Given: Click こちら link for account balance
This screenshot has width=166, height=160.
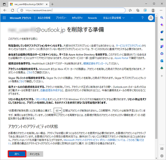Looking at the screenshot, I should pyautogui.click(x=30, y=72).
